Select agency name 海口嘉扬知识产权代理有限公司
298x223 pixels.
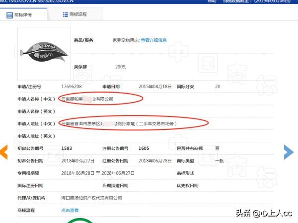pyautogui.click(x=91, y=198)
